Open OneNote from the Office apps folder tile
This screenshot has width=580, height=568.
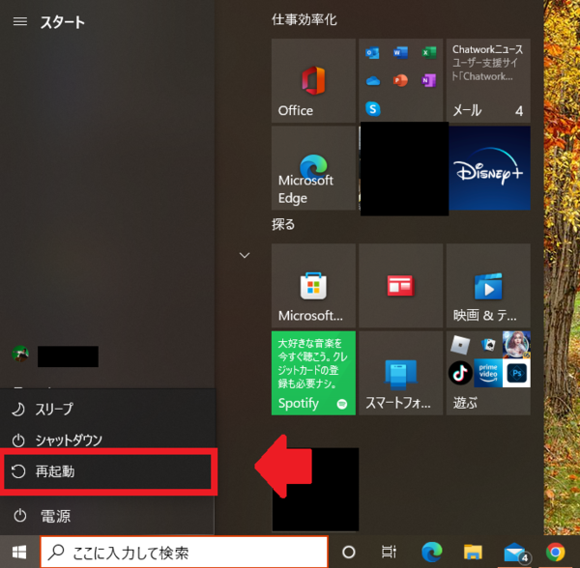(428, 80)
